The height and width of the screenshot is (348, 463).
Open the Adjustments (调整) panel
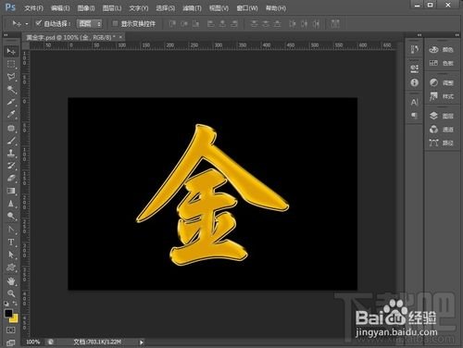tap(442, 82)
